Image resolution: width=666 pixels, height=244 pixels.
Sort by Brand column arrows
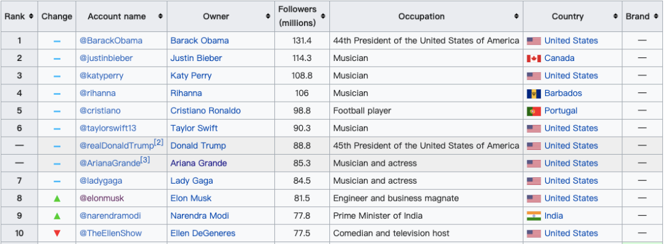(657, 17)
